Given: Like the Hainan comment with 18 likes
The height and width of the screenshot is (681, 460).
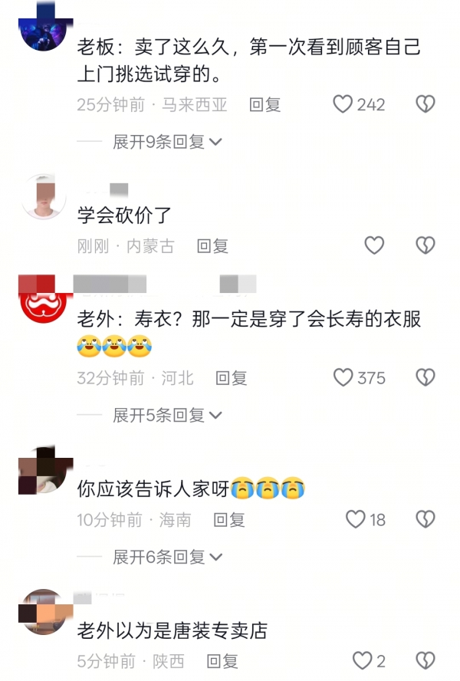Looking at the screenshot, I should click(x=355, y=519).
